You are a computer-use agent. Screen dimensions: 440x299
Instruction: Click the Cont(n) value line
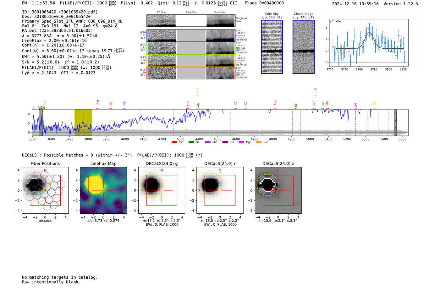point(53,45)
